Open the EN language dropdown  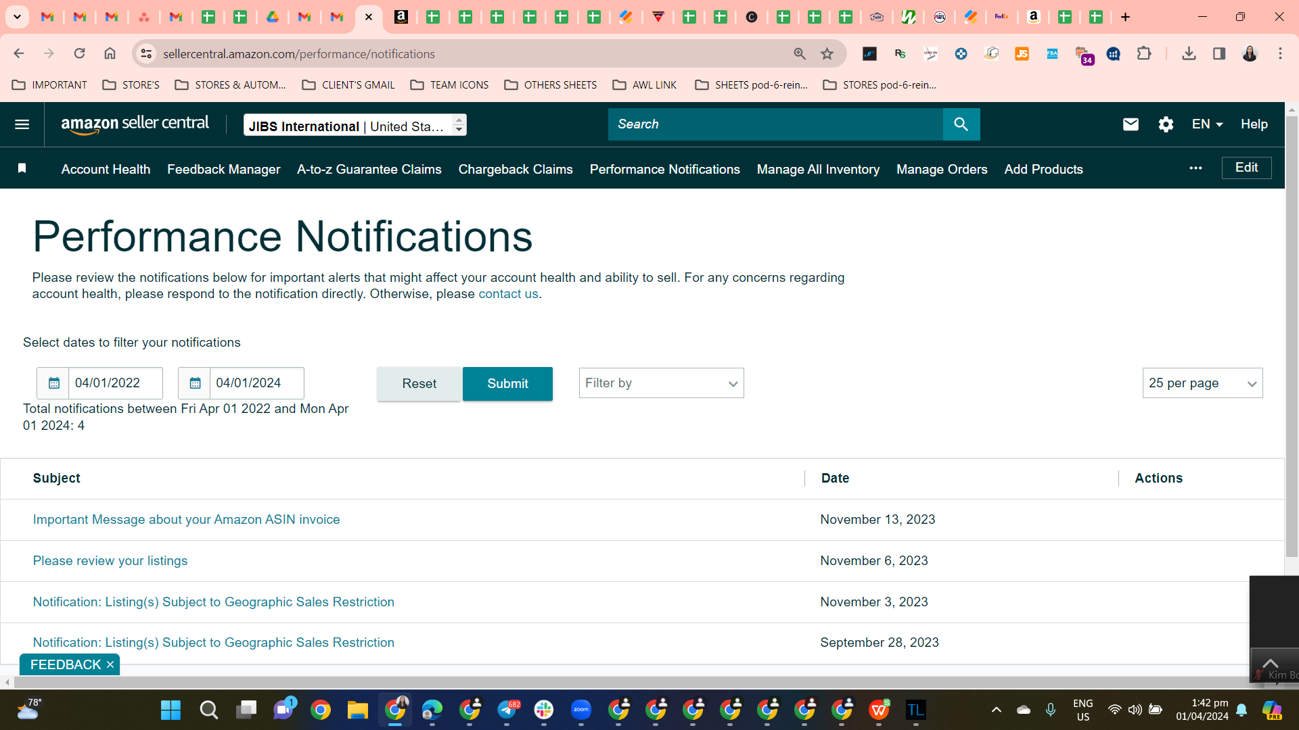coord(1207,124)
